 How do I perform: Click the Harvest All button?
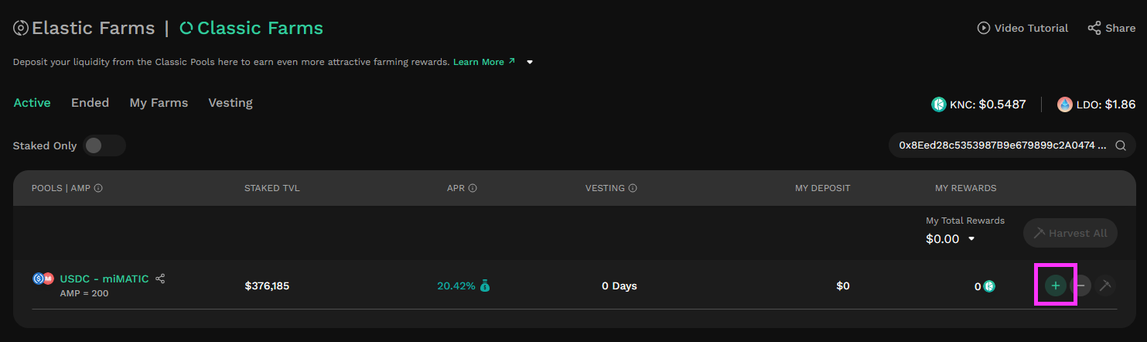[1070, 233]
